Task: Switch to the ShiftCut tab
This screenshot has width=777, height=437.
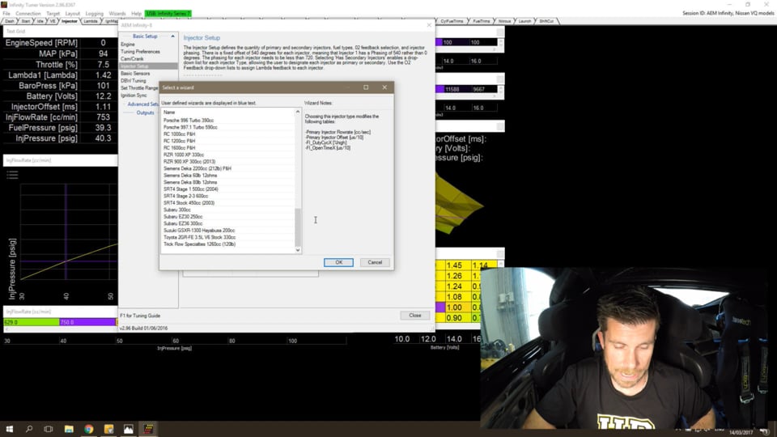Action: point(546,21)
